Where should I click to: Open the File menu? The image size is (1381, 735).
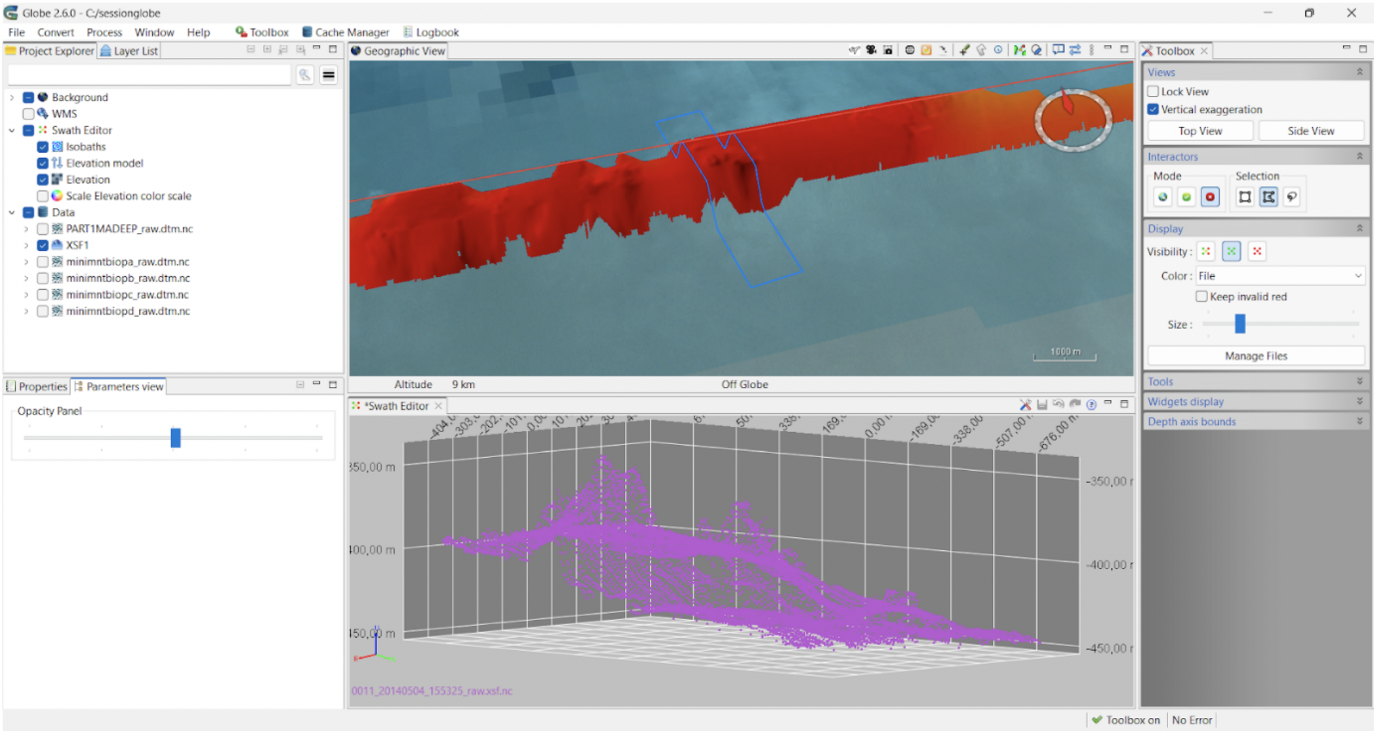(x=16, y=32)
